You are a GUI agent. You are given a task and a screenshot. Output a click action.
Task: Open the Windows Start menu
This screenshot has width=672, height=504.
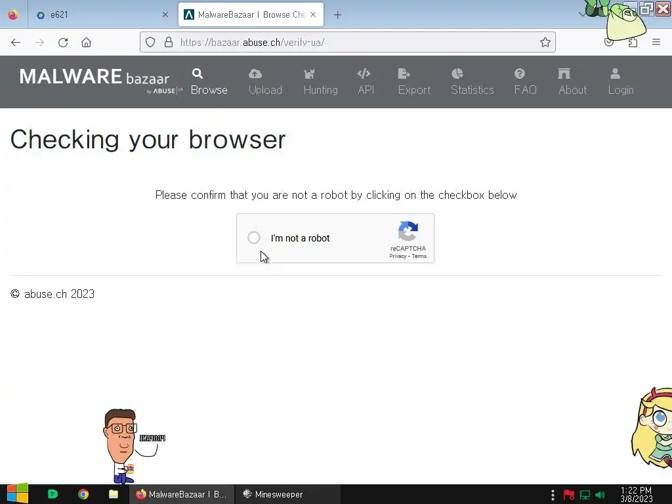pos(17,493)
